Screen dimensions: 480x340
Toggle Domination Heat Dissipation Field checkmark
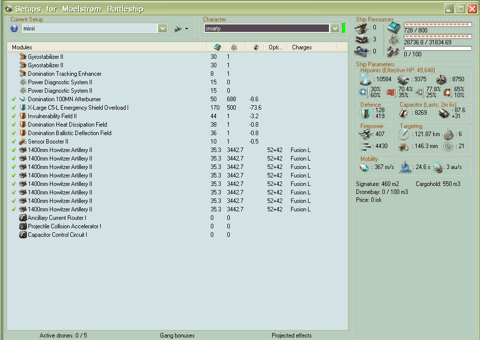click(x=13, y=125)
